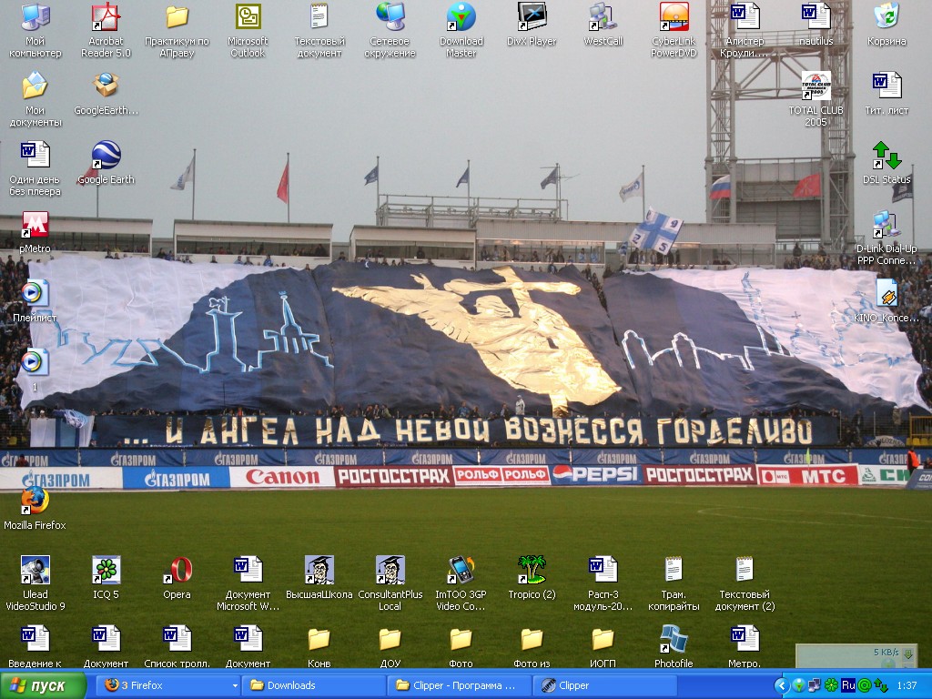Click the Mozilla Firefox desktop icon
Image resolution: width=932 pixels, height=699 pixels.
point(35,501)
